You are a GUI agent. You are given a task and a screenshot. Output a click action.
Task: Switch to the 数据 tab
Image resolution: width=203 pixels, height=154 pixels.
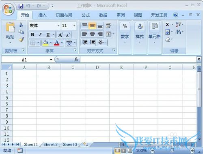(103, 15)
